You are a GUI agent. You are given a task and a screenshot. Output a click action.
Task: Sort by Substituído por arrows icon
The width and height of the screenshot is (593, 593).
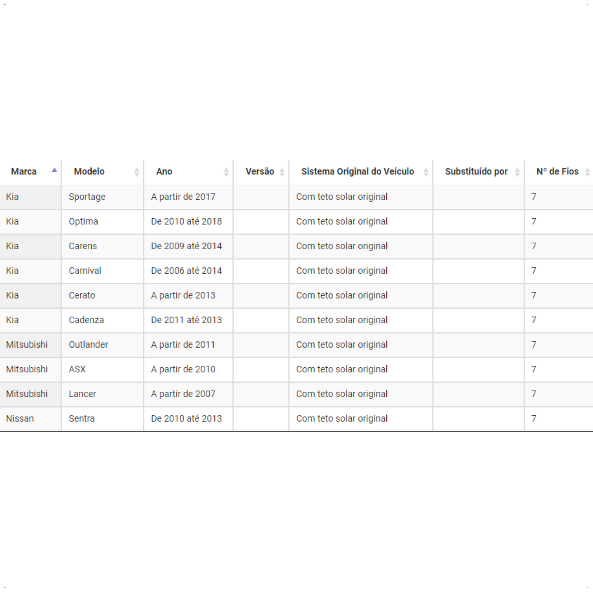(517, 172)
